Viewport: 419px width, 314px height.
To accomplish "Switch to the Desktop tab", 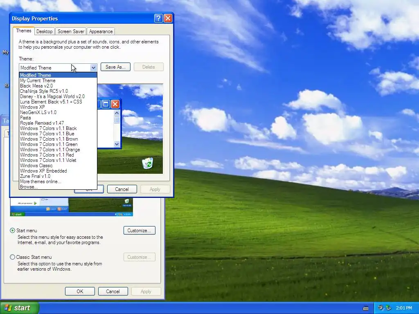I will tap(44, 31).
